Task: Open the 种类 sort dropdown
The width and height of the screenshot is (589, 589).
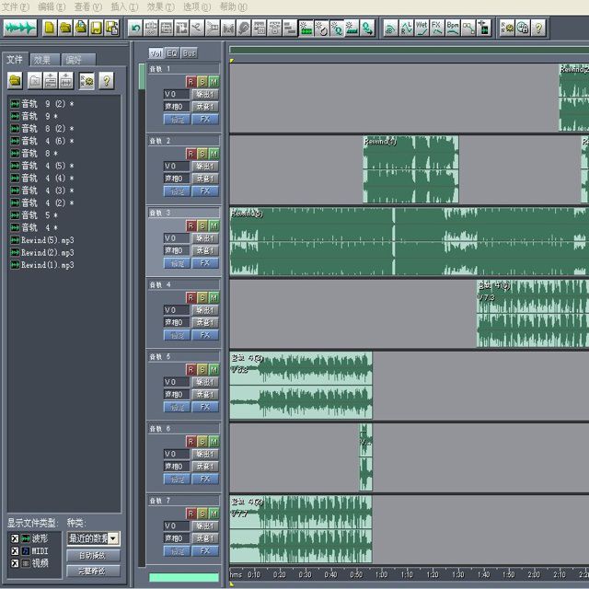Action: coord(113,537)
